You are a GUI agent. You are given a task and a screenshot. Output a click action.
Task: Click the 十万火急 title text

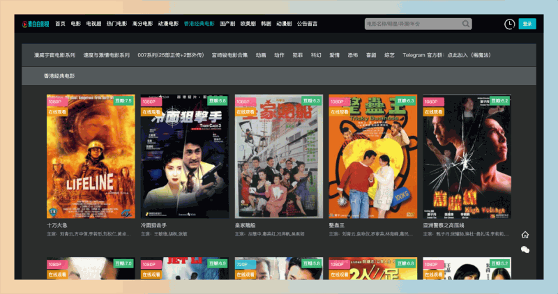click(x=57, y=226)
